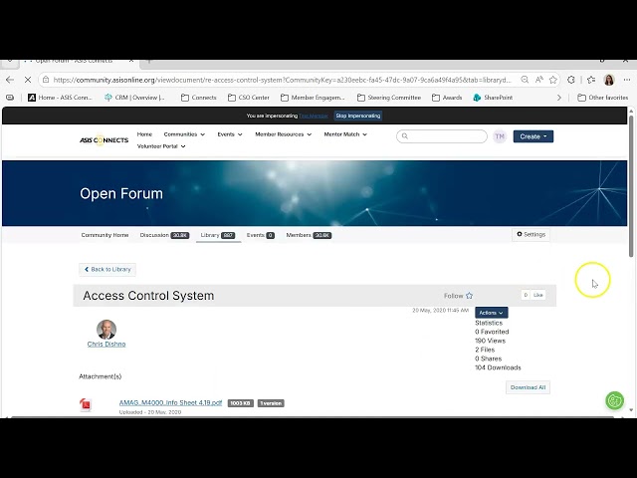Click the Like button

click(x=537, y=295)
